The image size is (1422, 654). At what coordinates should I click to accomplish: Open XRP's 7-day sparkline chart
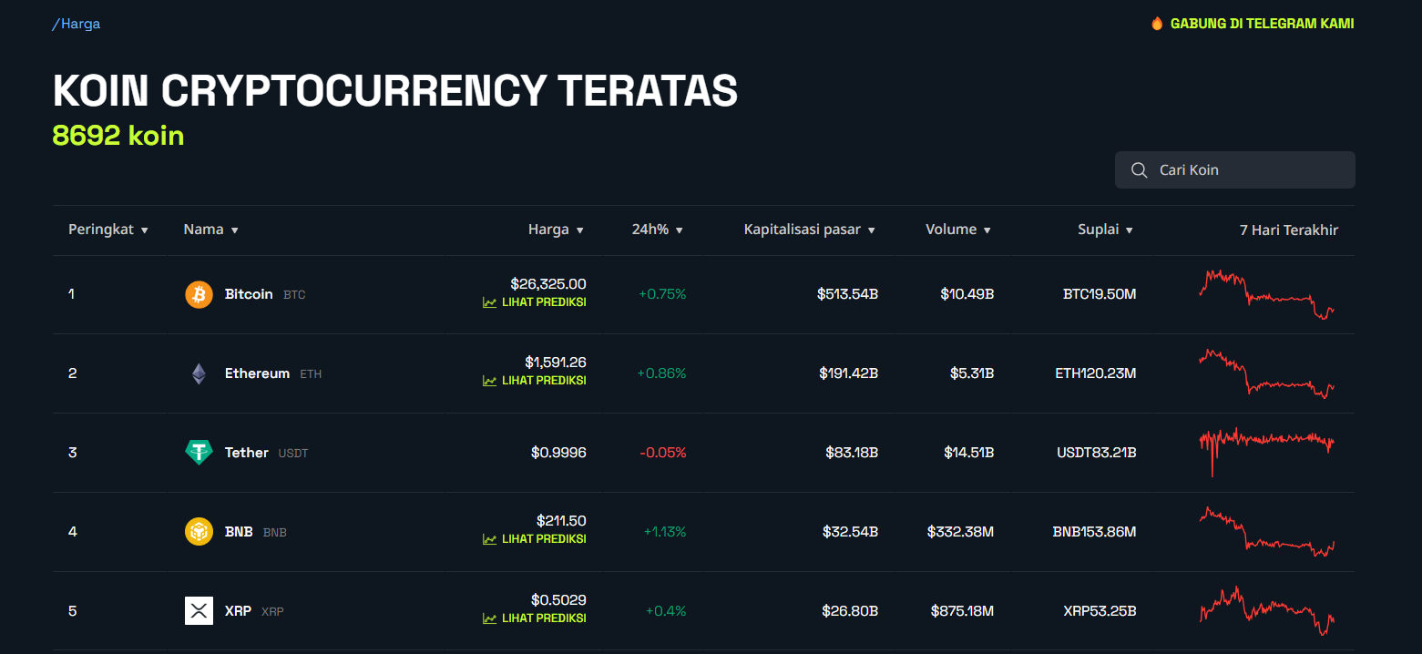pyautogui.click(x=1267, y=610)
